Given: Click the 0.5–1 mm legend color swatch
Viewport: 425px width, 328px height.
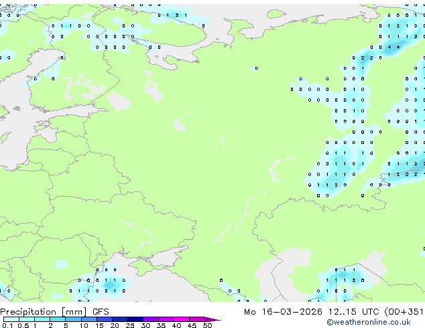Looking at the screenshot, I should [x=27, y=319].
